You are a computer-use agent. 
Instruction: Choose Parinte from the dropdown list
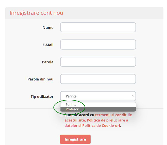click(x=71, y=104)
